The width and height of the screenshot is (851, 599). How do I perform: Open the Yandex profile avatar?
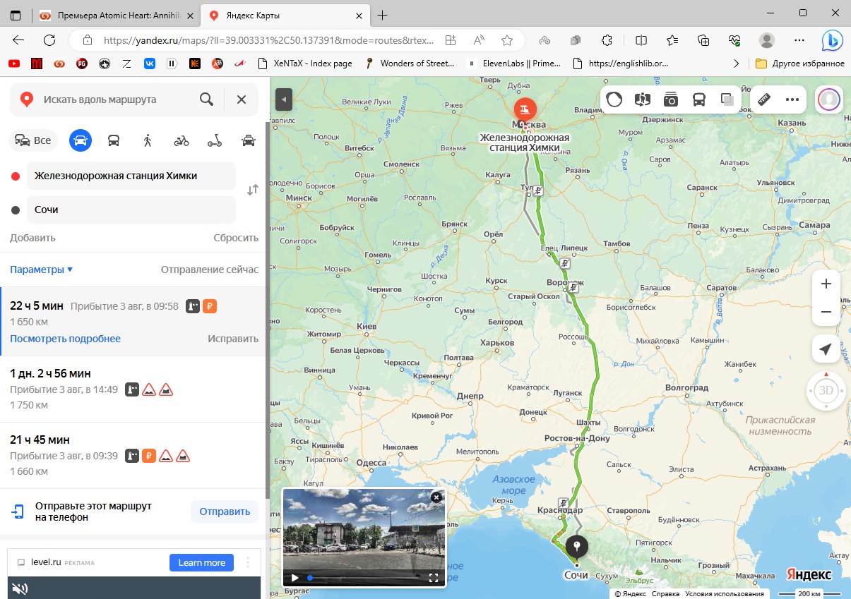point(829,99)
